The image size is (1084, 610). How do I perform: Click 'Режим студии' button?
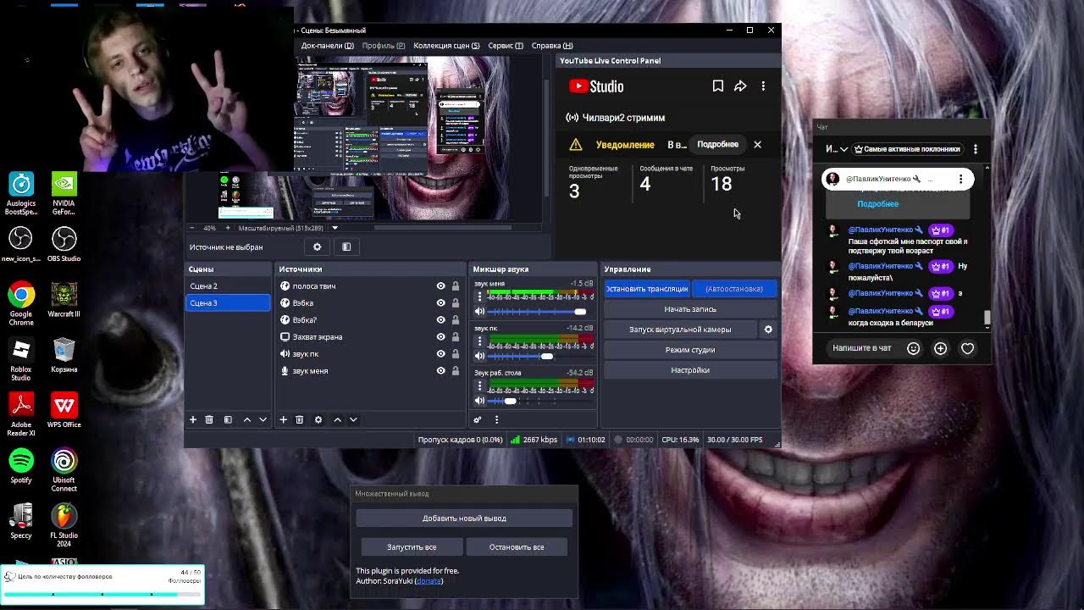click(x=690, y=350)
